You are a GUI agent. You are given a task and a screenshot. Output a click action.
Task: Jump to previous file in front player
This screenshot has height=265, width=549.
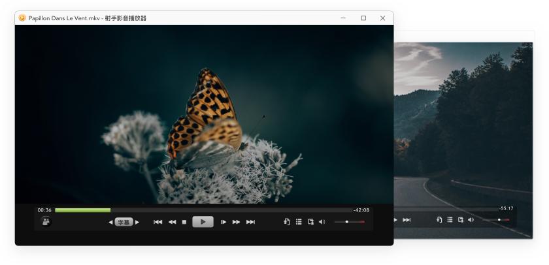click(x=158, y=222)
